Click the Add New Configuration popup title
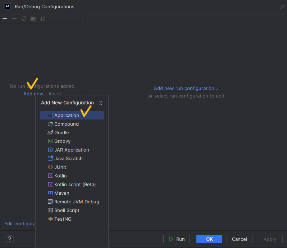 click(x=67, y=103)
